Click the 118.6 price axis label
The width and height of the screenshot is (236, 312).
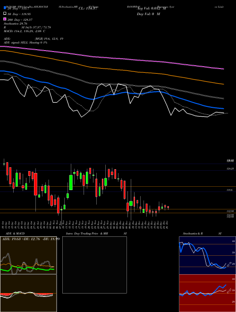coord(230,190)
